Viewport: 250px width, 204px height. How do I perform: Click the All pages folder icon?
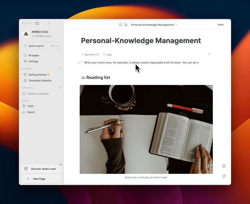coord(25,55)
